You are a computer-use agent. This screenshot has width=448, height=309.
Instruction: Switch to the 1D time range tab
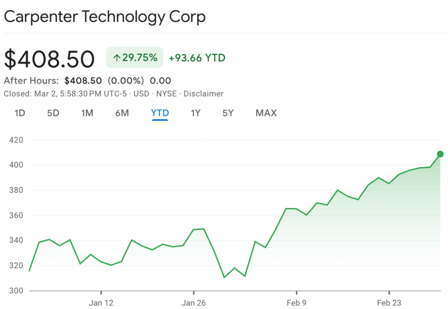pos(20,113)
